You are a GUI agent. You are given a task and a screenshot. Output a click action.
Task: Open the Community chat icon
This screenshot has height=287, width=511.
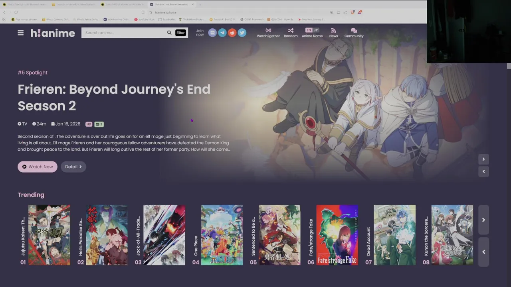click(x=354, y=30)
